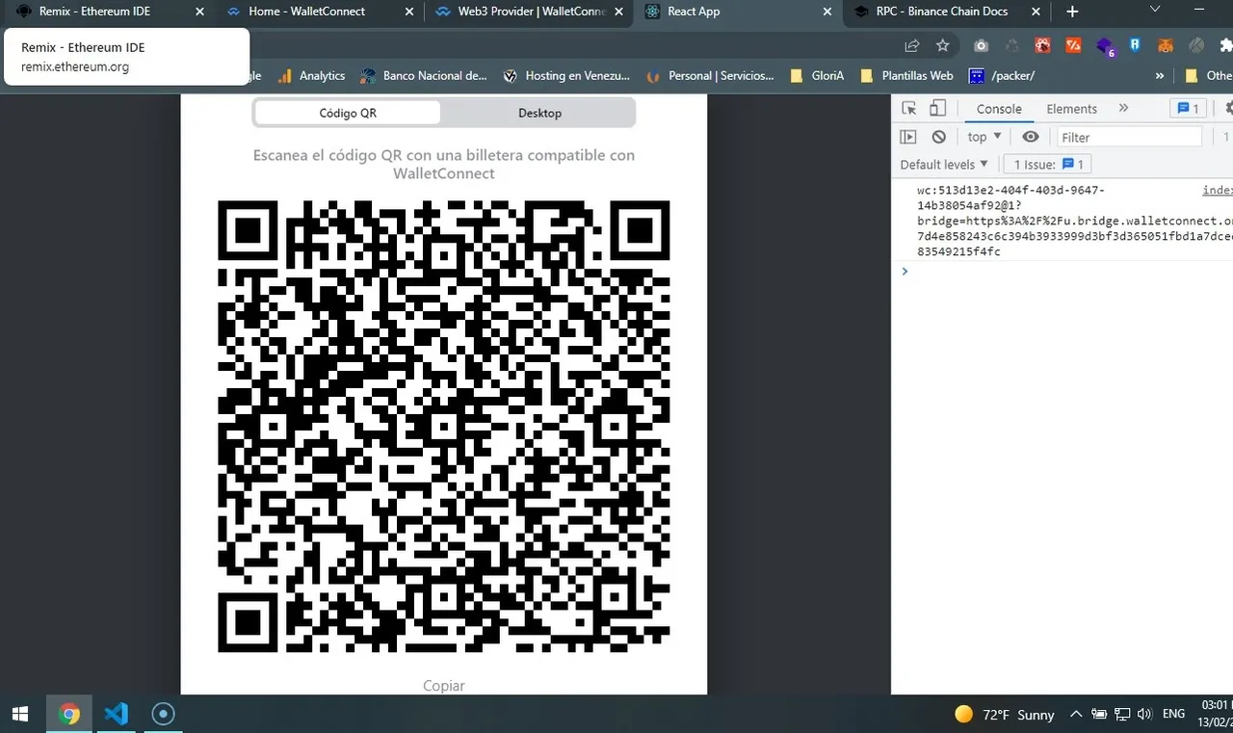Open the 1 Issue button in console
Image resolution: width=1233 pixels, height=733 pixels.
coord(1048,164)
